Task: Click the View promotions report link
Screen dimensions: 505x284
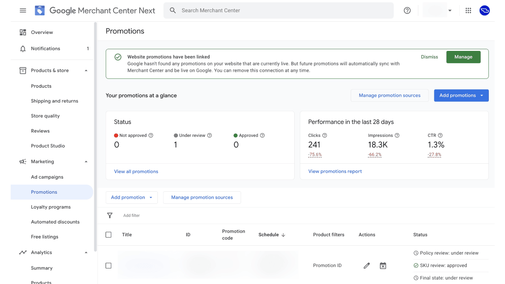Action: click(x=335, y=172)
